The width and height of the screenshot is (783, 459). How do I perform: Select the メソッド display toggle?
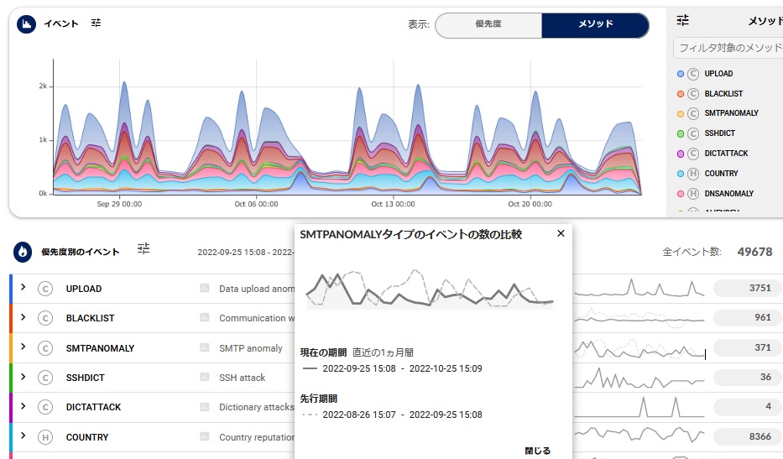(x=595, y=25)
